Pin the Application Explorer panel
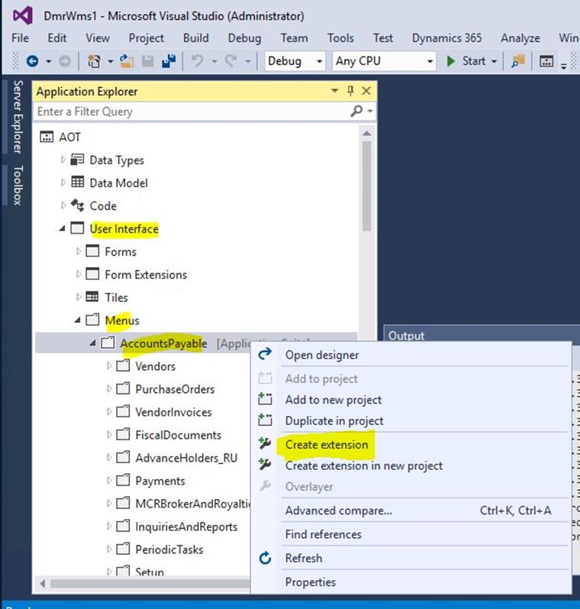580x609 pixels. (350, 91)
